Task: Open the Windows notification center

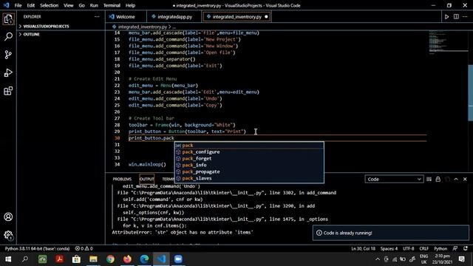Action: point(461,259)
